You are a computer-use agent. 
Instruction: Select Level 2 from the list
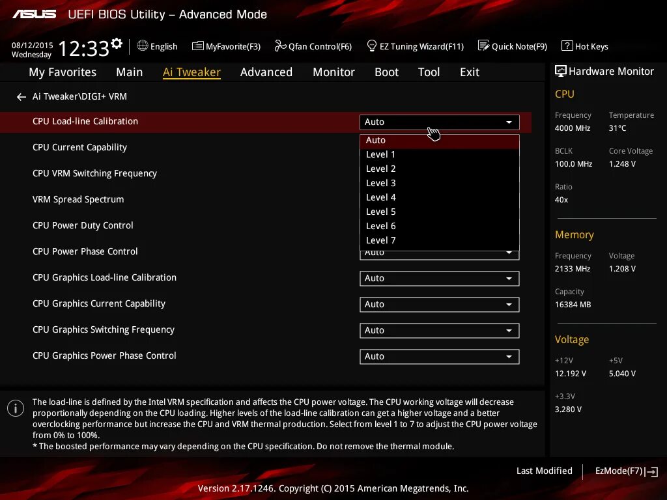click(x=440, y=169)
